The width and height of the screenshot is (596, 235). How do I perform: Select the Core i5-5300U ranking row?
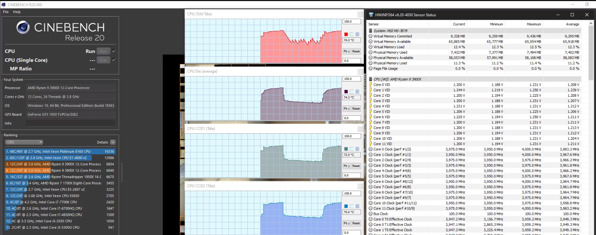60,228
